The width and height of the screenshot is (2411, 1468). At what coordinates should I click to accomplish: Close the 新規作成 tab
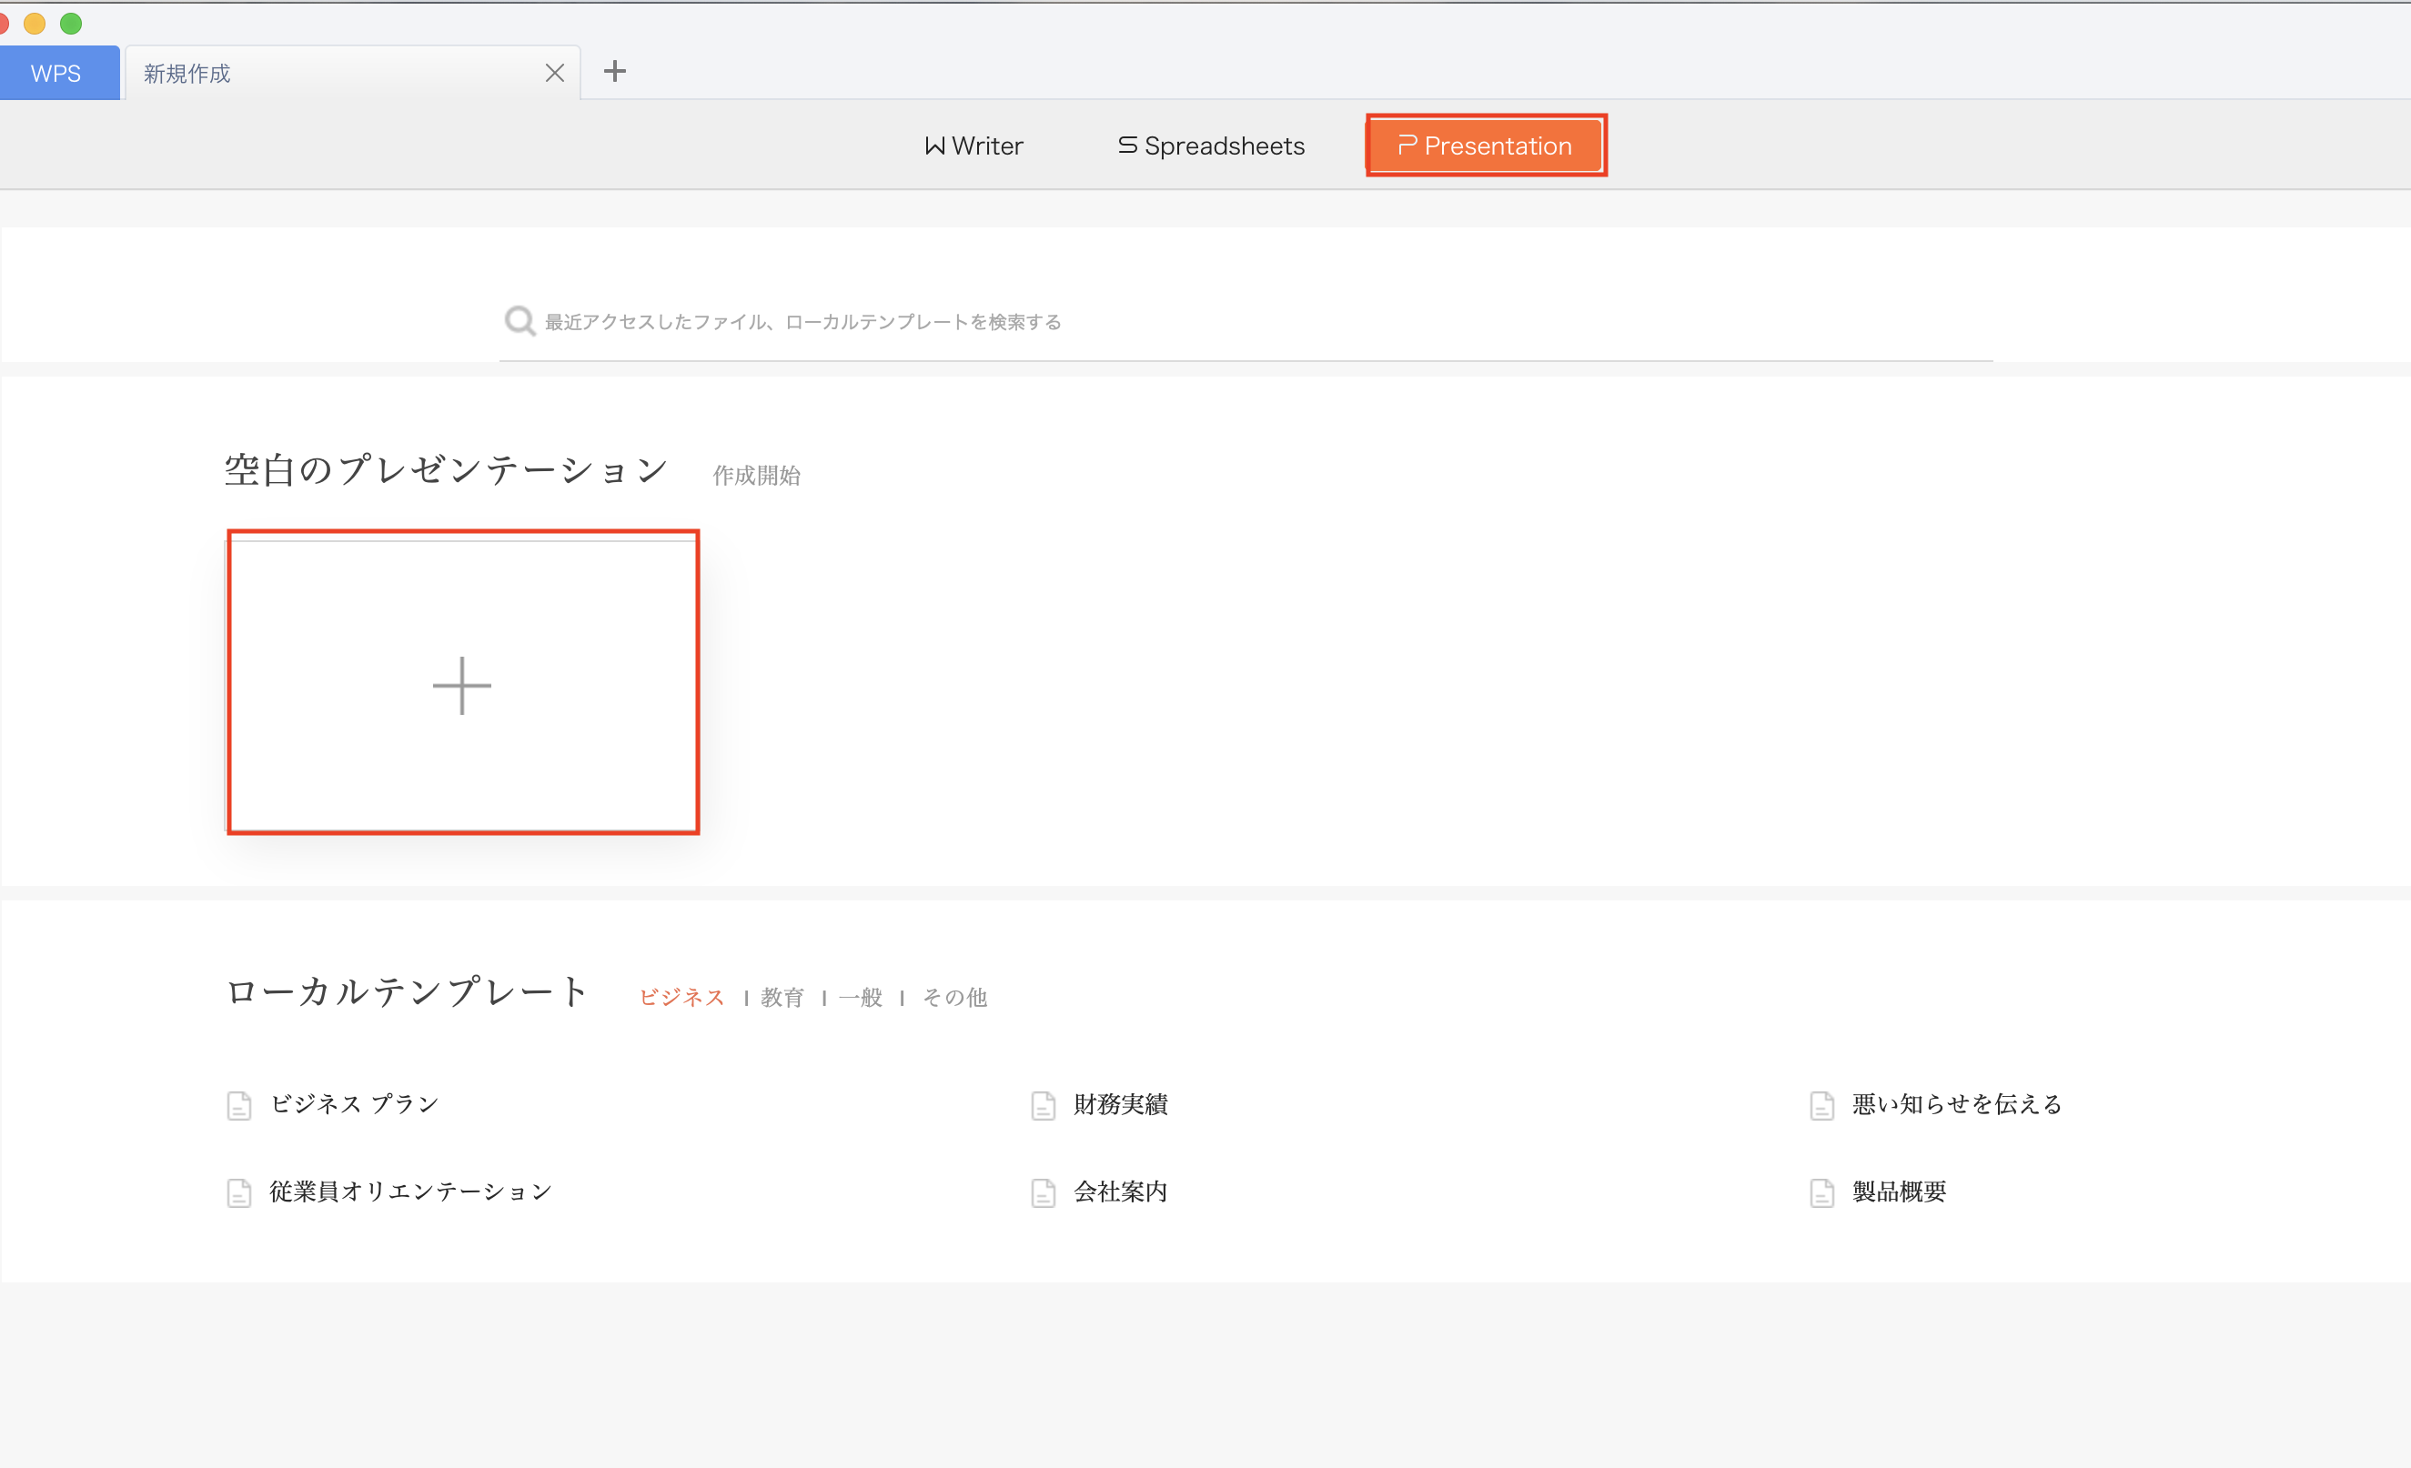coord(555,71)
